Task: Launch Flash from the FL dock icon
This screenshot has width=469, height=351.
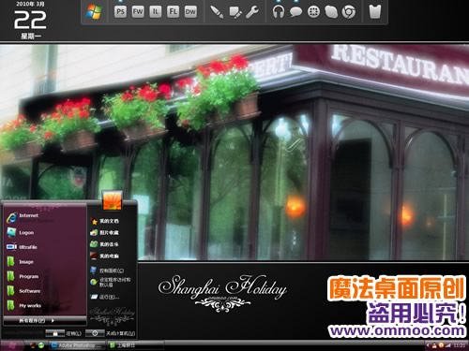Action: click(x=173, y=12)
